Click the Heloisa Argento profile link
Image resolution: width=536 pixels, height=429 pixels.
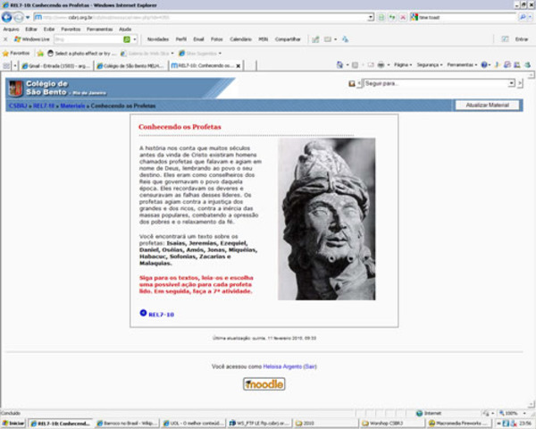coord(282,366)
